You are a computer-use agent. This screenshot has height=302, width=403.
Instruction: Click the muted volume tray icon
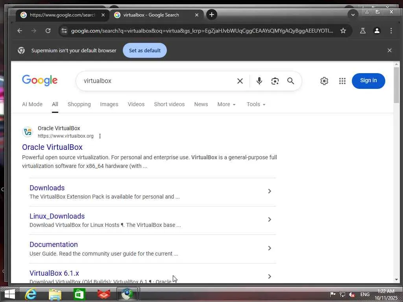pos(352,295)
